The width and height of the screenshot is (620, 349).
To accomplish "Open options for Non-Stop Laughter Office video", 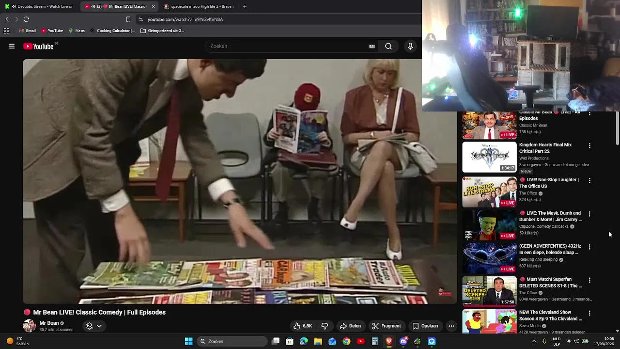I will click(x=589, y=180).
